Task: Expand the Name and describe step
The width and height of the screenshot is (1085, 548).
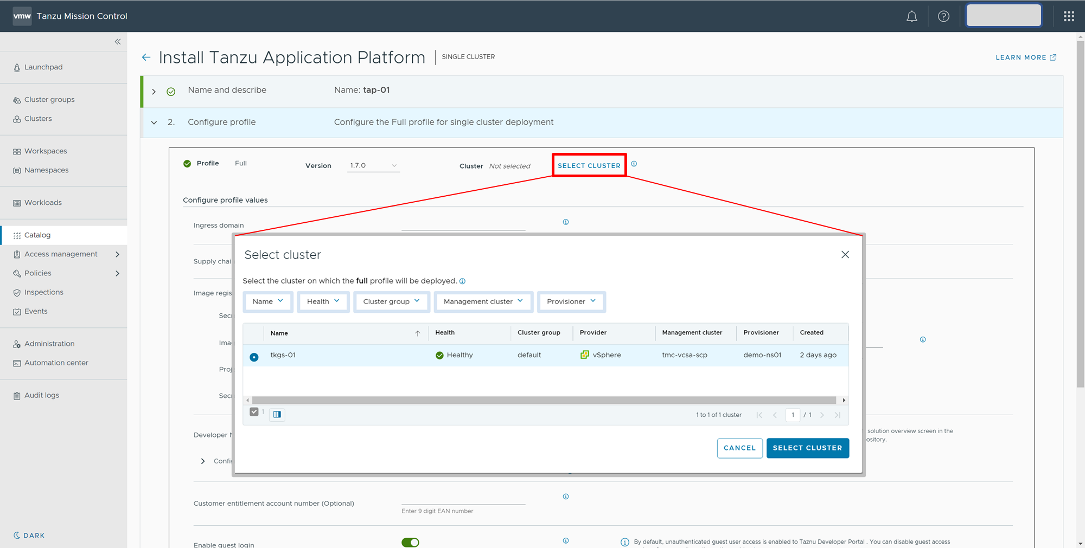Action: click(x=154, y=92)
